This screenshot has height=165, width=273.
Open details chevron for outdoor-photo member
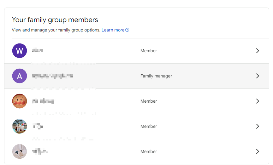pyautogui.click(x=258, y=126)
